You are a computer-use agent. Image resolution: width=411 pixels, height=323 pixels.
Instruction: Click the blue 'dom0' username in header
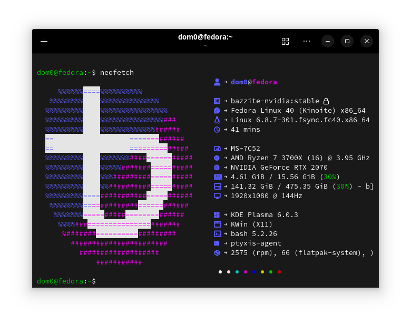coord(239,82)
